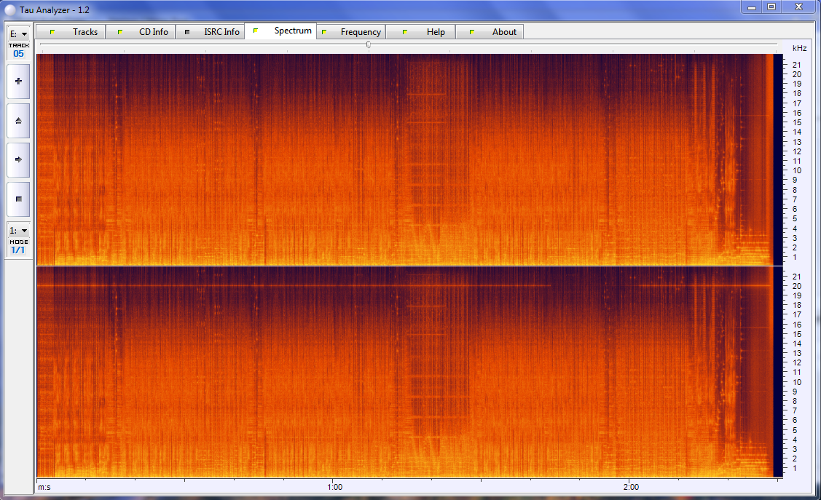The image size is (821, 500).
Task: Click the Tau Analyzer icon in the title bar
Action: click(9, 10)
